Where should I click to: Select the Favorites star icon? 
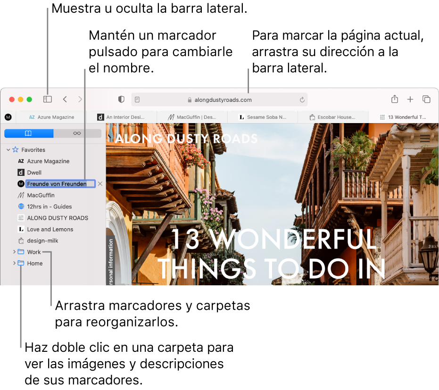click(x=16, y=149)
